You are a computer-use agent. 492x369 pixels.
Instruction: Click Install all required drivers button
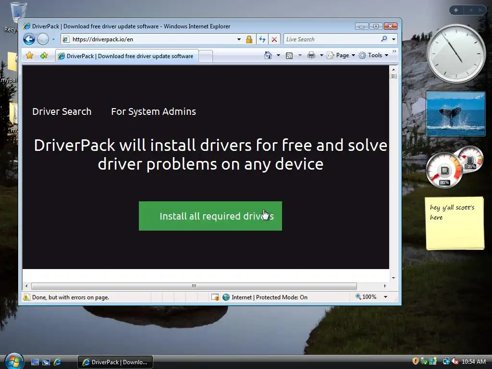[210, 216]
